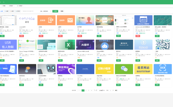Open the teal sea texture card thumbnail
The height and width of the screenshot is (107, 173).
point(163,20)
